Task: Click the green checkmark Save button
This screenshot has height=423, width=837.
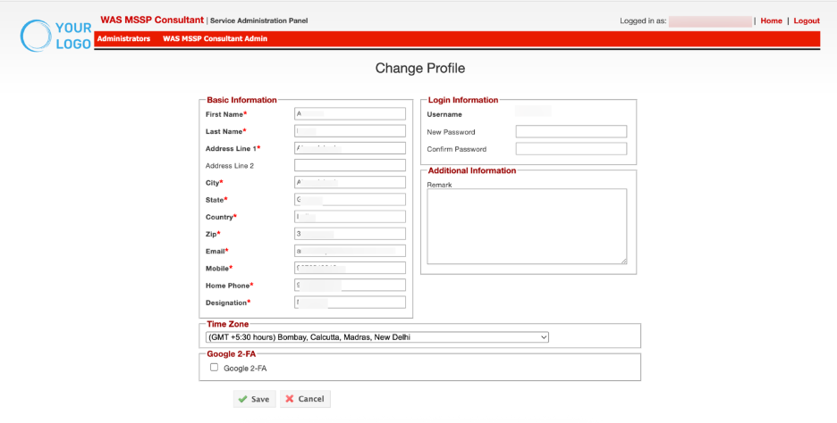Action: pyautogui.click(x=254, y=399)
